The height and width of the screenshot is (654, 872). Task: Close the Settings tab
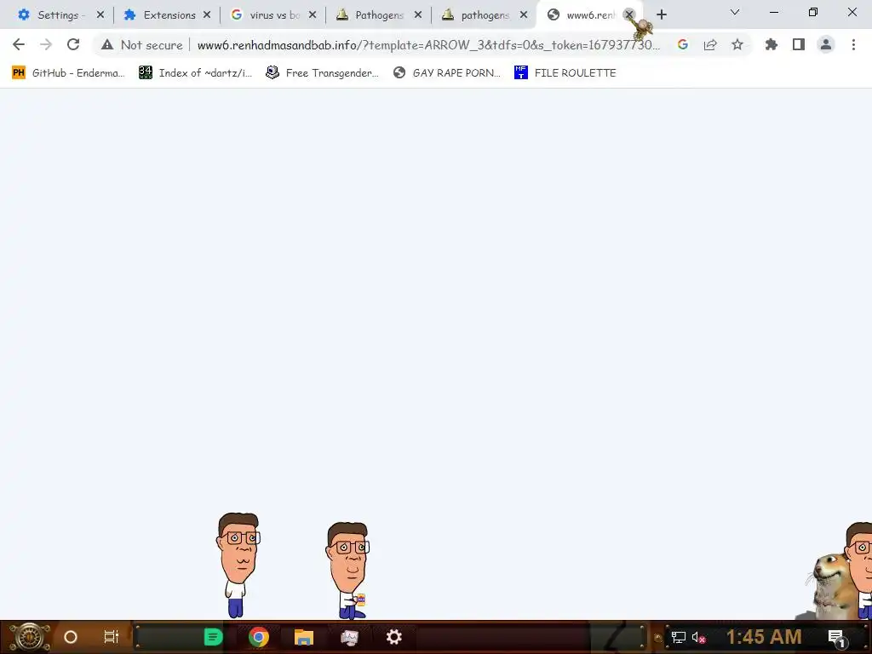(100, 15)
